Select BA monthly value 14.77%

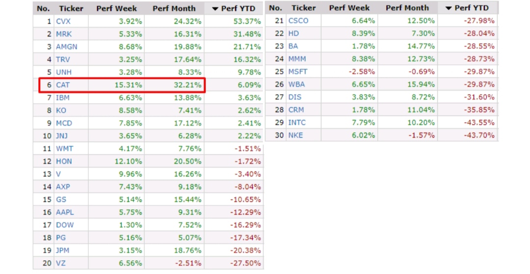point(421,46)
